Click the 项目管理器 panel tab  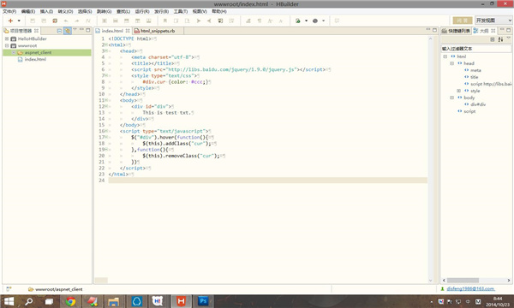click(21, 31)
